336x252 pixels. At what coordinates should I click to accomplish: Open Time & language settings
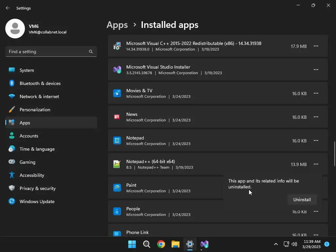click(x=51, y=149)
